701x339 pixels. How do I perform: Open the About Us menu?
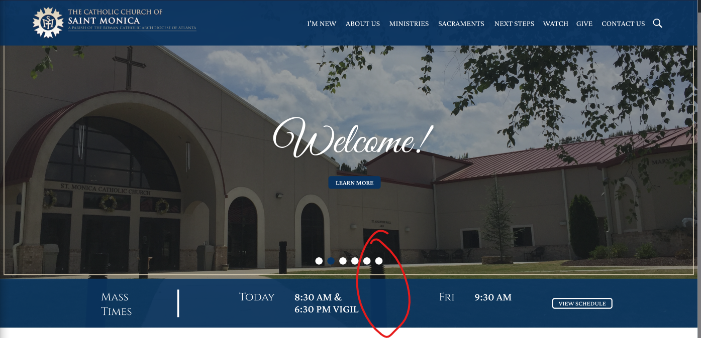363,24
